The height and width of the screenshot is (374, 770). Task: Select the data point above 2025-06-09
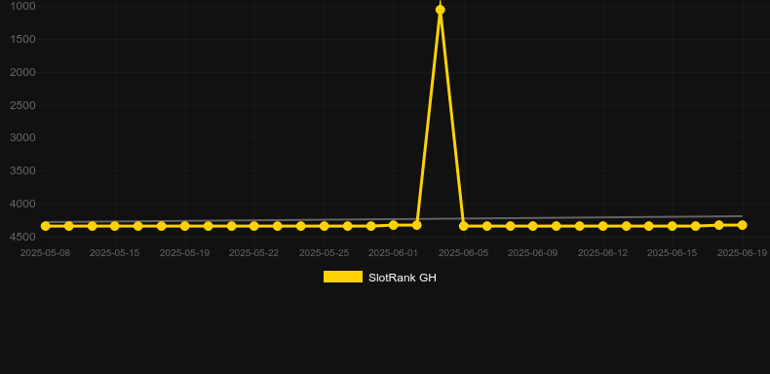point(533,226)
